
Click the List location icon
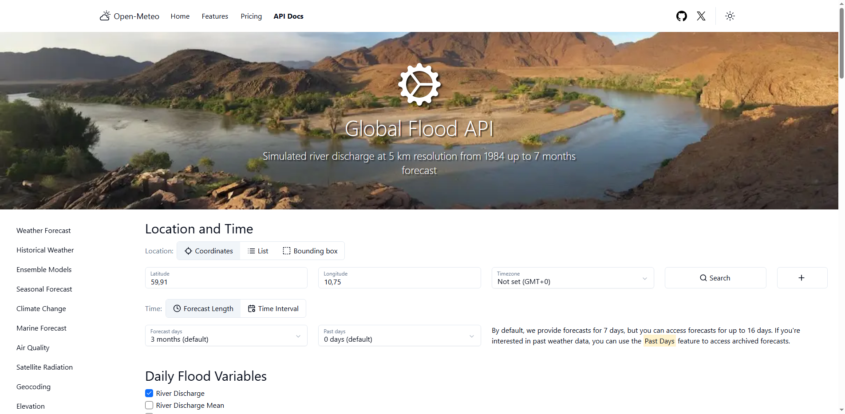pos(251,251)
